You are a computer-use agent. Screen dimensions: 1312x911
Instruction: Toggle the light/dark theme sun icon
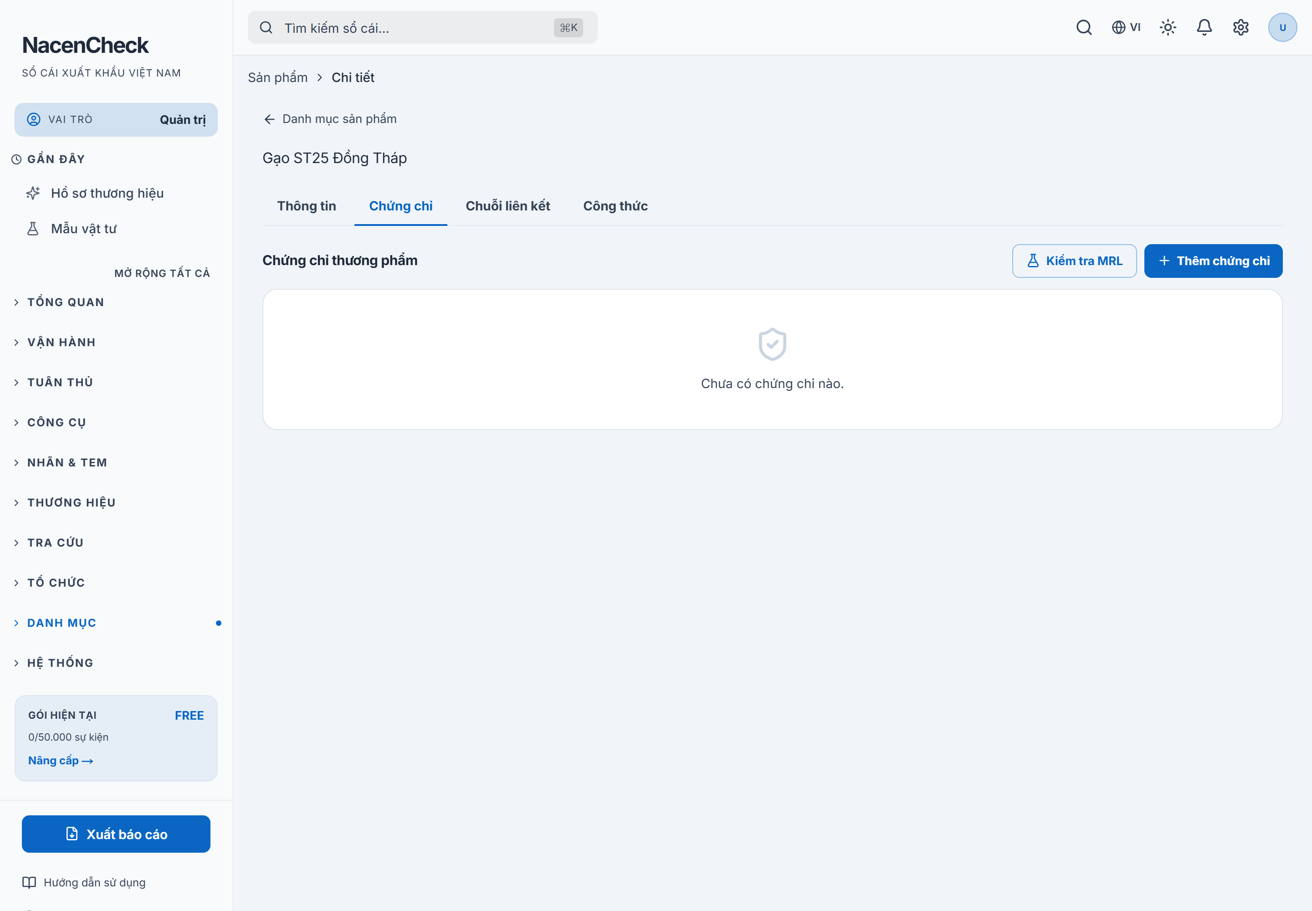point(1168,27)
